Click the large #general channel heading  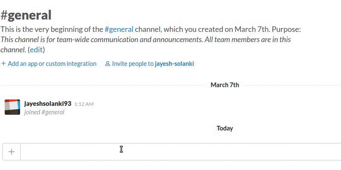pos(26,15)
